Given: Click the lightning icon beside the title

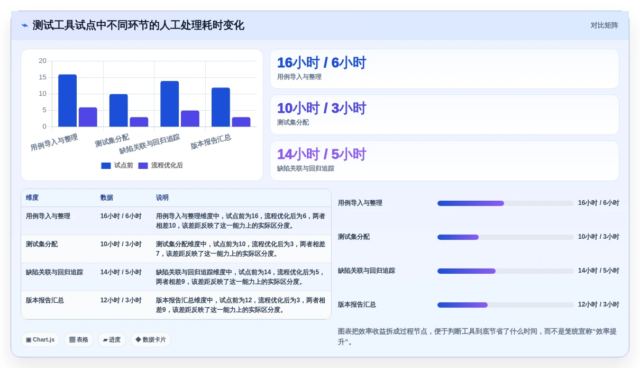Looking at the screenshot, I should click(25, 25).
